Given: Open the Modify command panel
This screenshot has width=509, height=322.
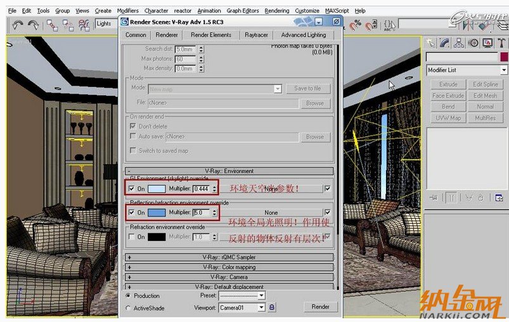Looking at the screenshot, I should point(445,43).
